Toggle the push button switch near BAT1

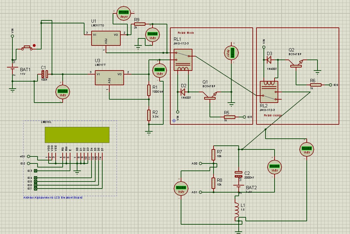tap(27, 48)
